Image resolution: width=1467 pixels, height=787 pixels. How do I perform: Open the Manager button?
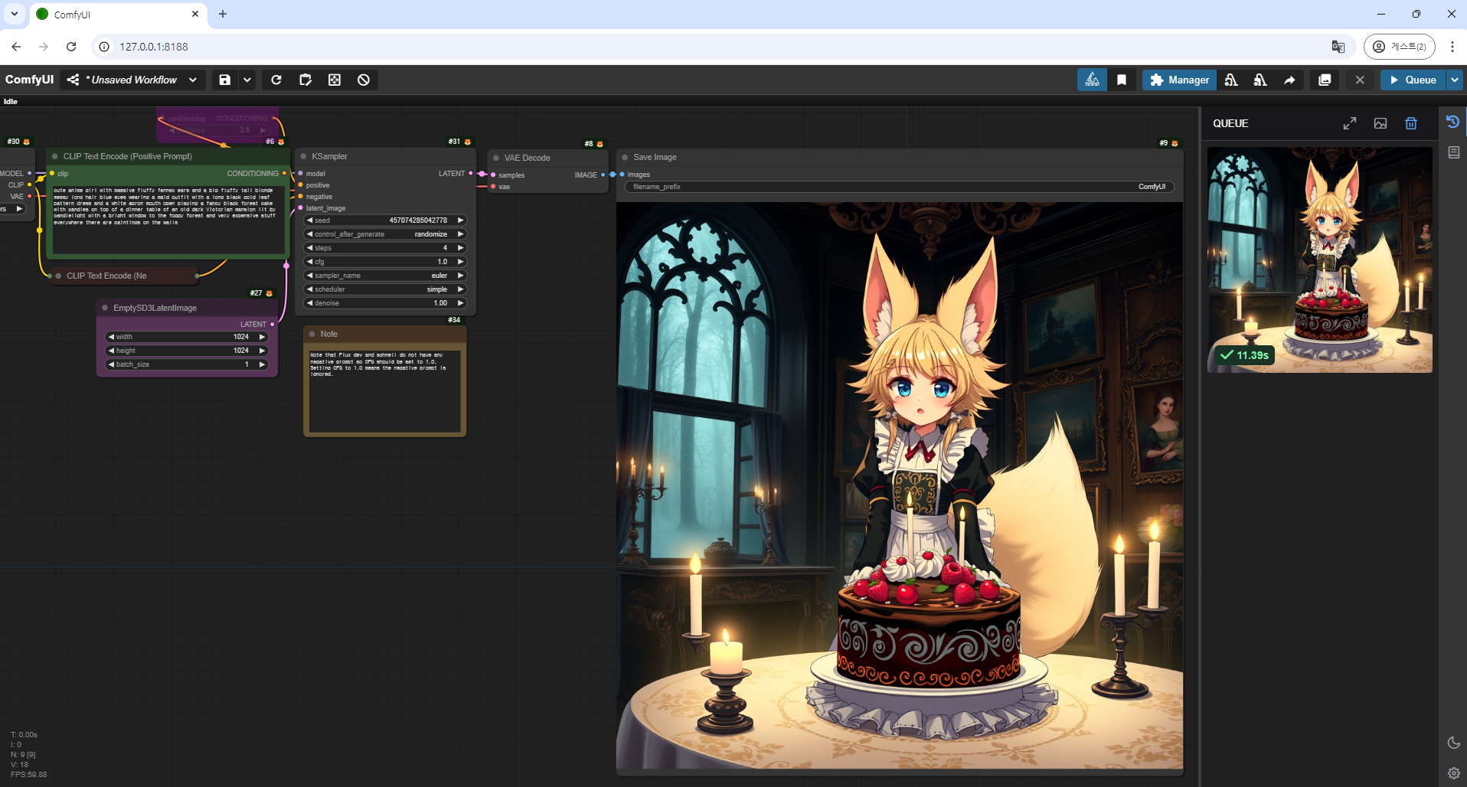1179,80
